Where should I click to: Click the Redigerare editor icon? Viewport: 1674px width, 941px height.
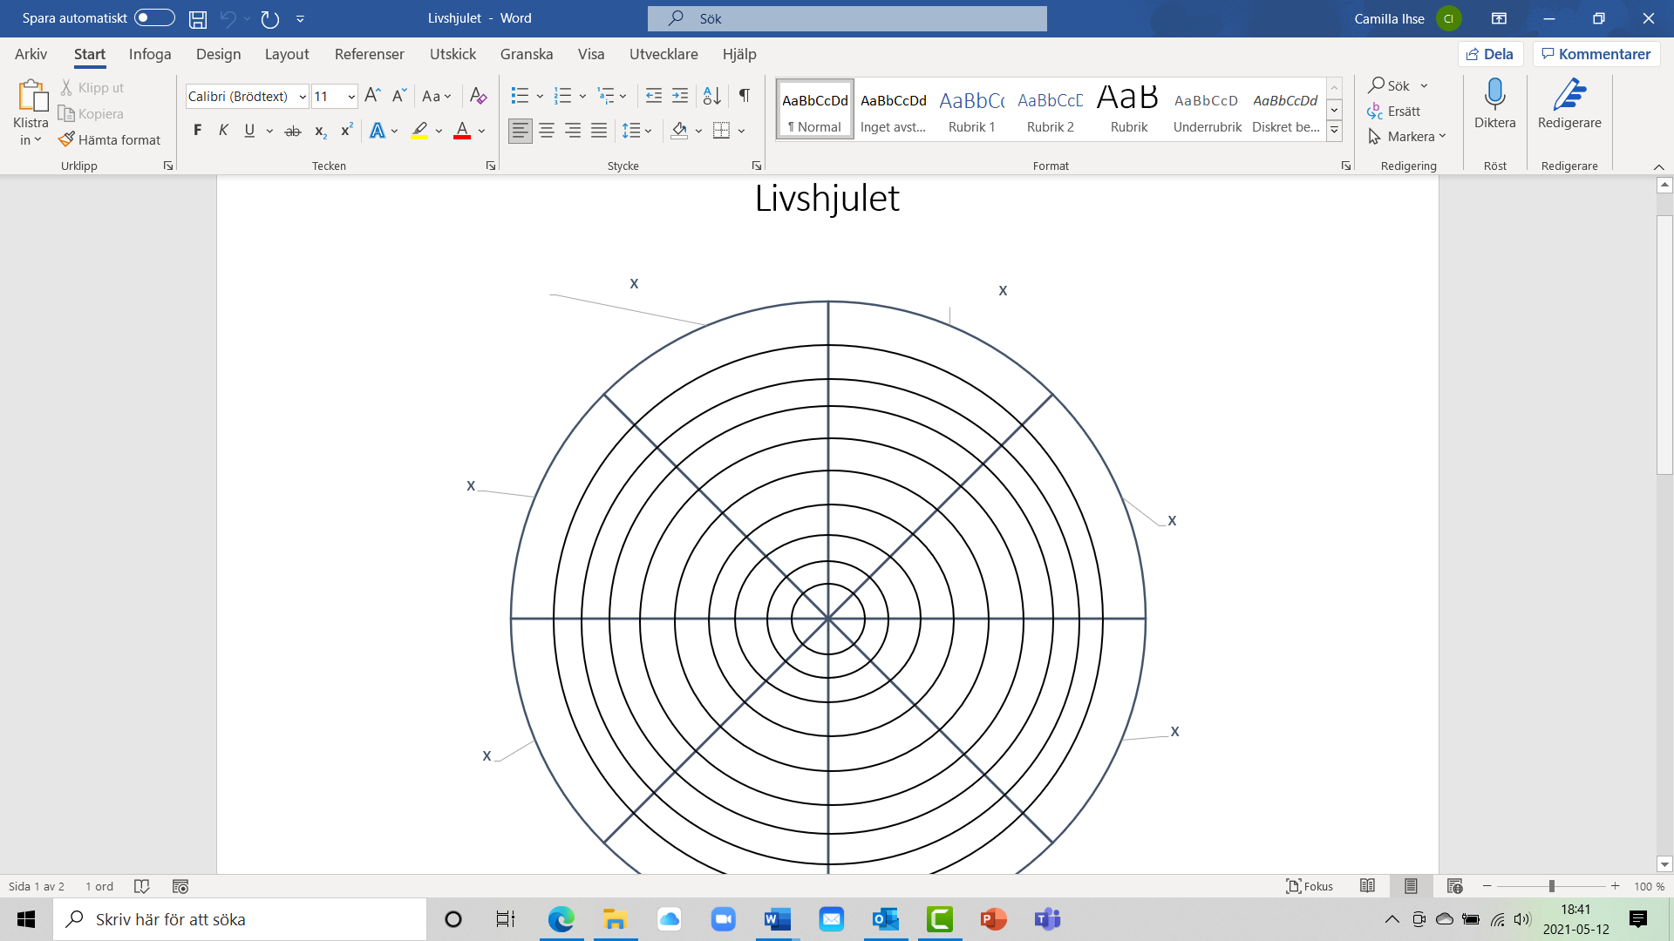[1569, 94]
